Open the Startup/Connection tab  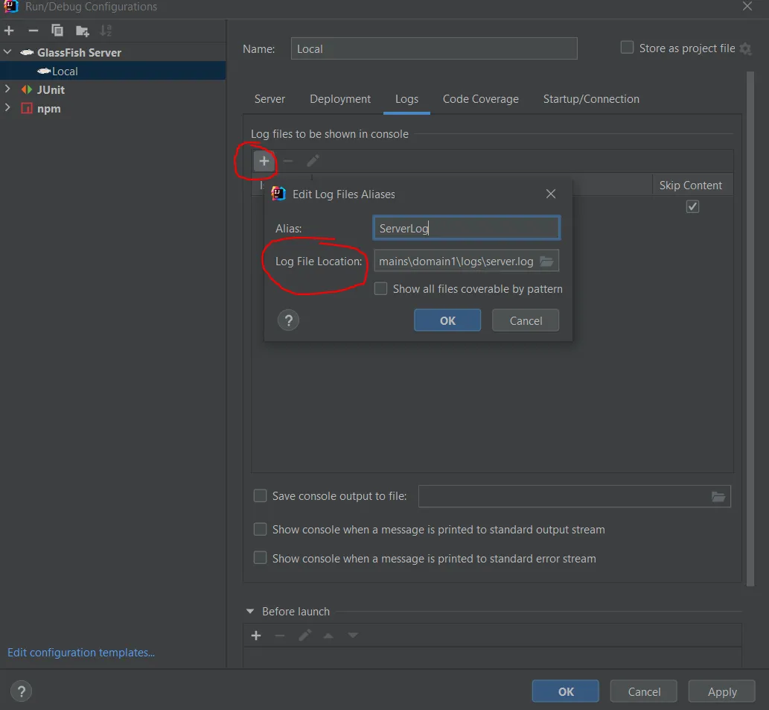click(x=591, y=99)
